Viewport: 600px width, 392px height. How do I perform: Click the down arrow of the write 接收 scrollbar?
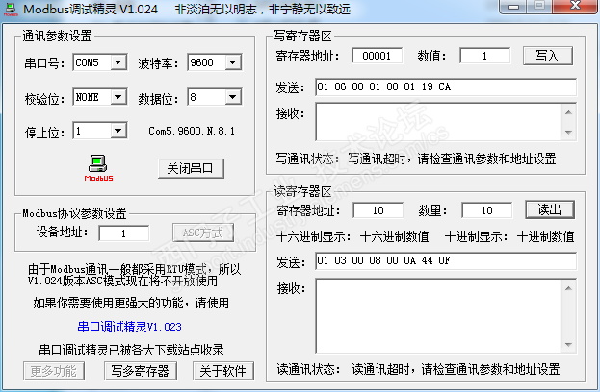click(568, 132)
